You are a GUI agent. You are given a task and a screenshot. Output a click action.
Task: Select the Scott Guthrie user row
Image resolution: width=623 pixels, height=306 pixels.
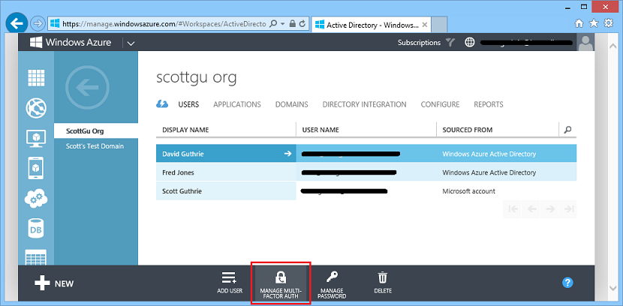point(366,191)
